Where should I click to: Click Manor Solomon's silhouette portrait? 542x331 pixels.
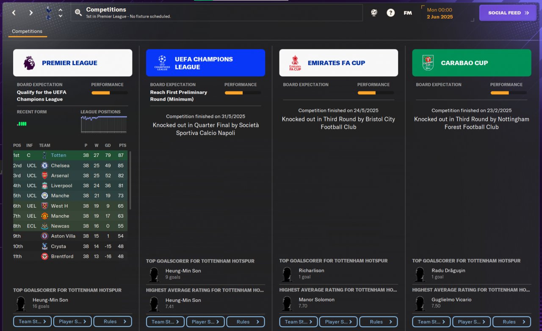coord(287,304)
